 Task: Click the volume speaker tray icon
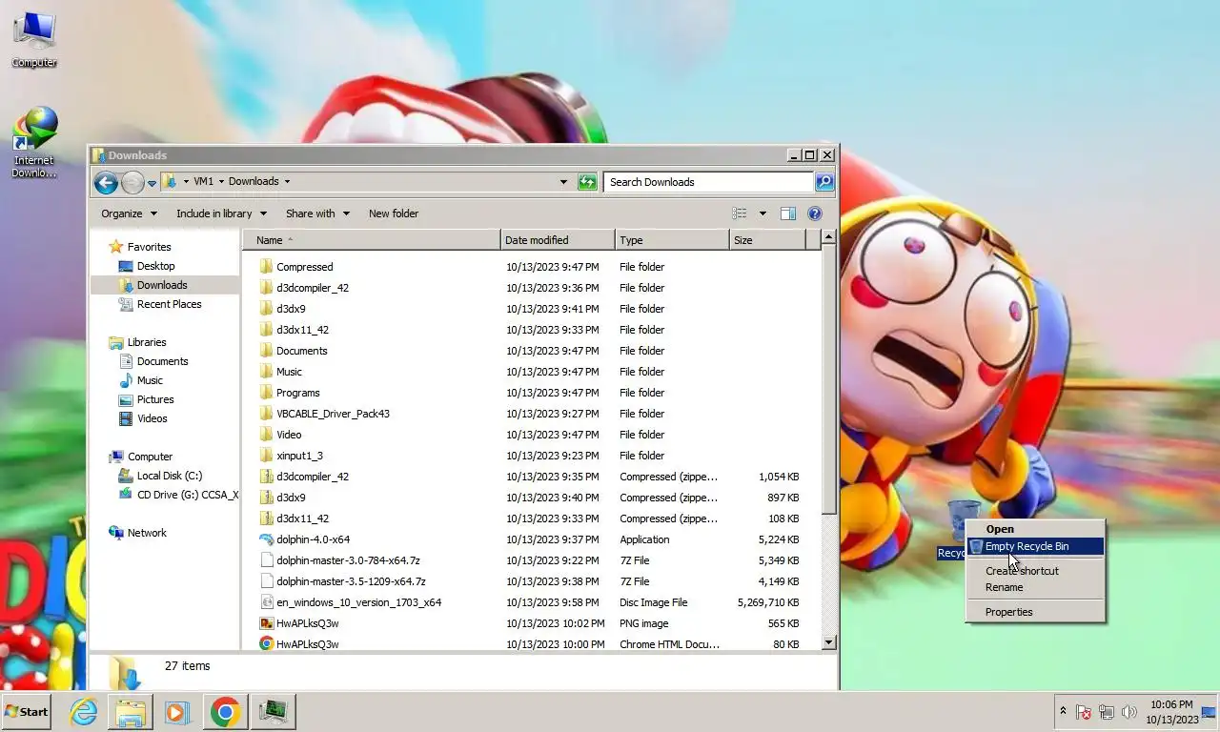pos(1129,712)
